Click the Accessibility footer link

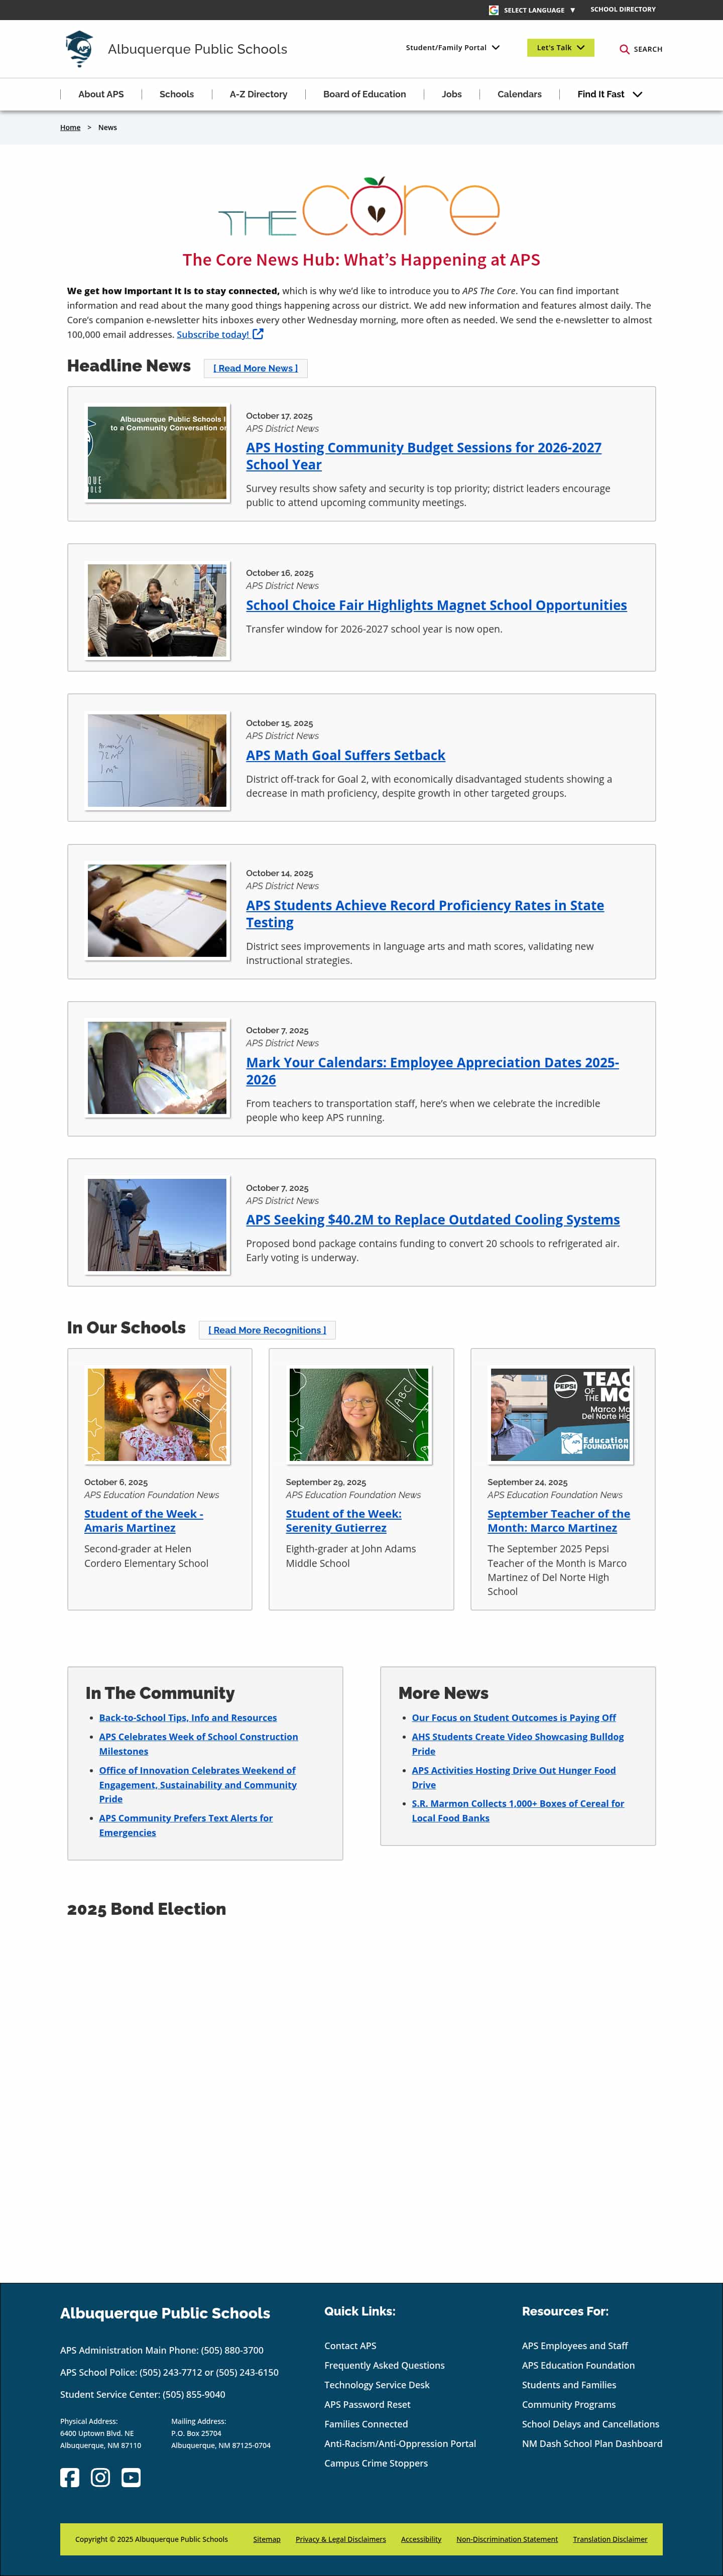421,2539
